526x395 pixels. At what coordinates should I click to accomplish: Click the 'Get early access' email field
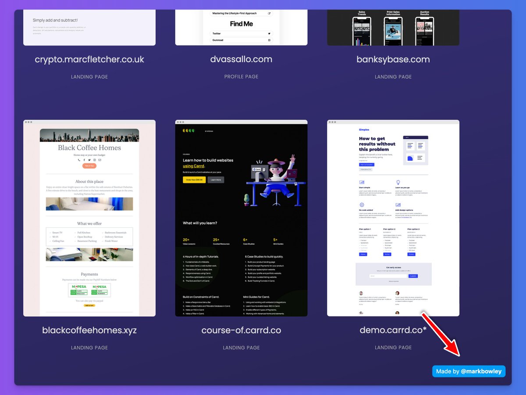click(388, 276)
